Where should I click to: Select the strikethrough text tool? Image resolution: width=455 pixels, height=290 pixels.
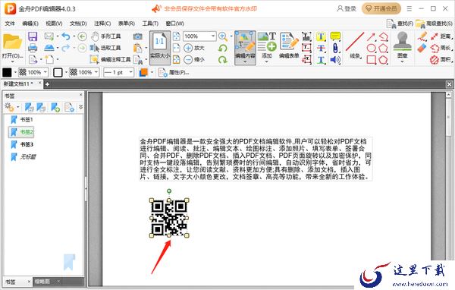[x=321, y=48]
